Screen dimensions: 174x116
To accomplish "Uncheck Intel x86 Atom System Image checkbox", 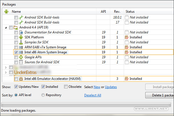I will click(x=16, y=52).
